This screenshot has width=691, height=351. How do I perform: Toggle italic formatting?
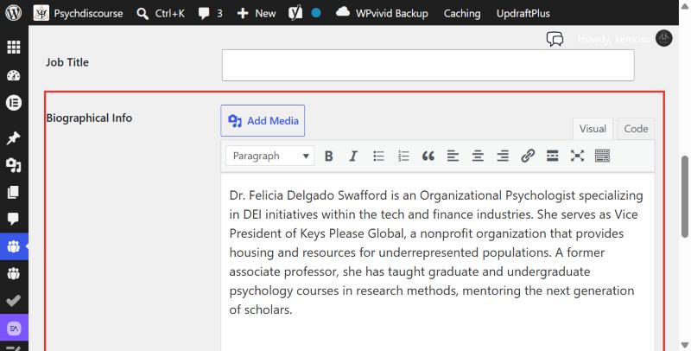tap(353, 156)
